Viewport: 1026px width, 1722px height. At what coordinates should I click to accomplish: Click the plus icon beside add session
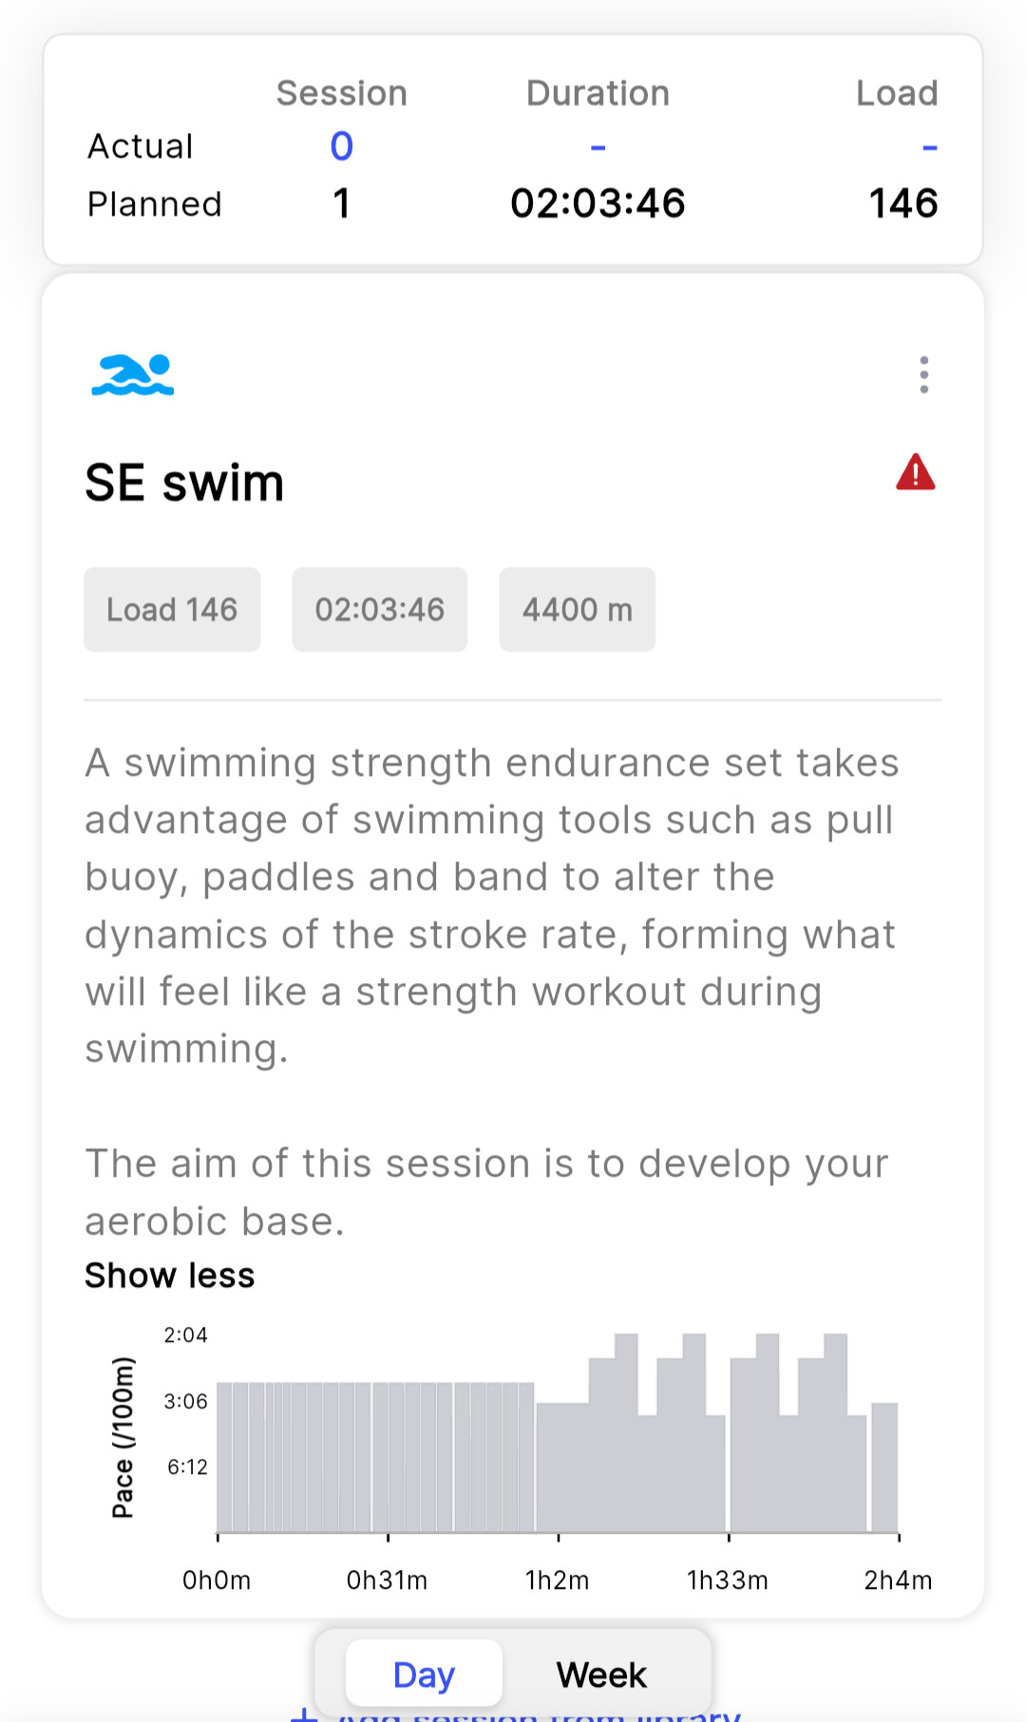(x=304, y=1715)
